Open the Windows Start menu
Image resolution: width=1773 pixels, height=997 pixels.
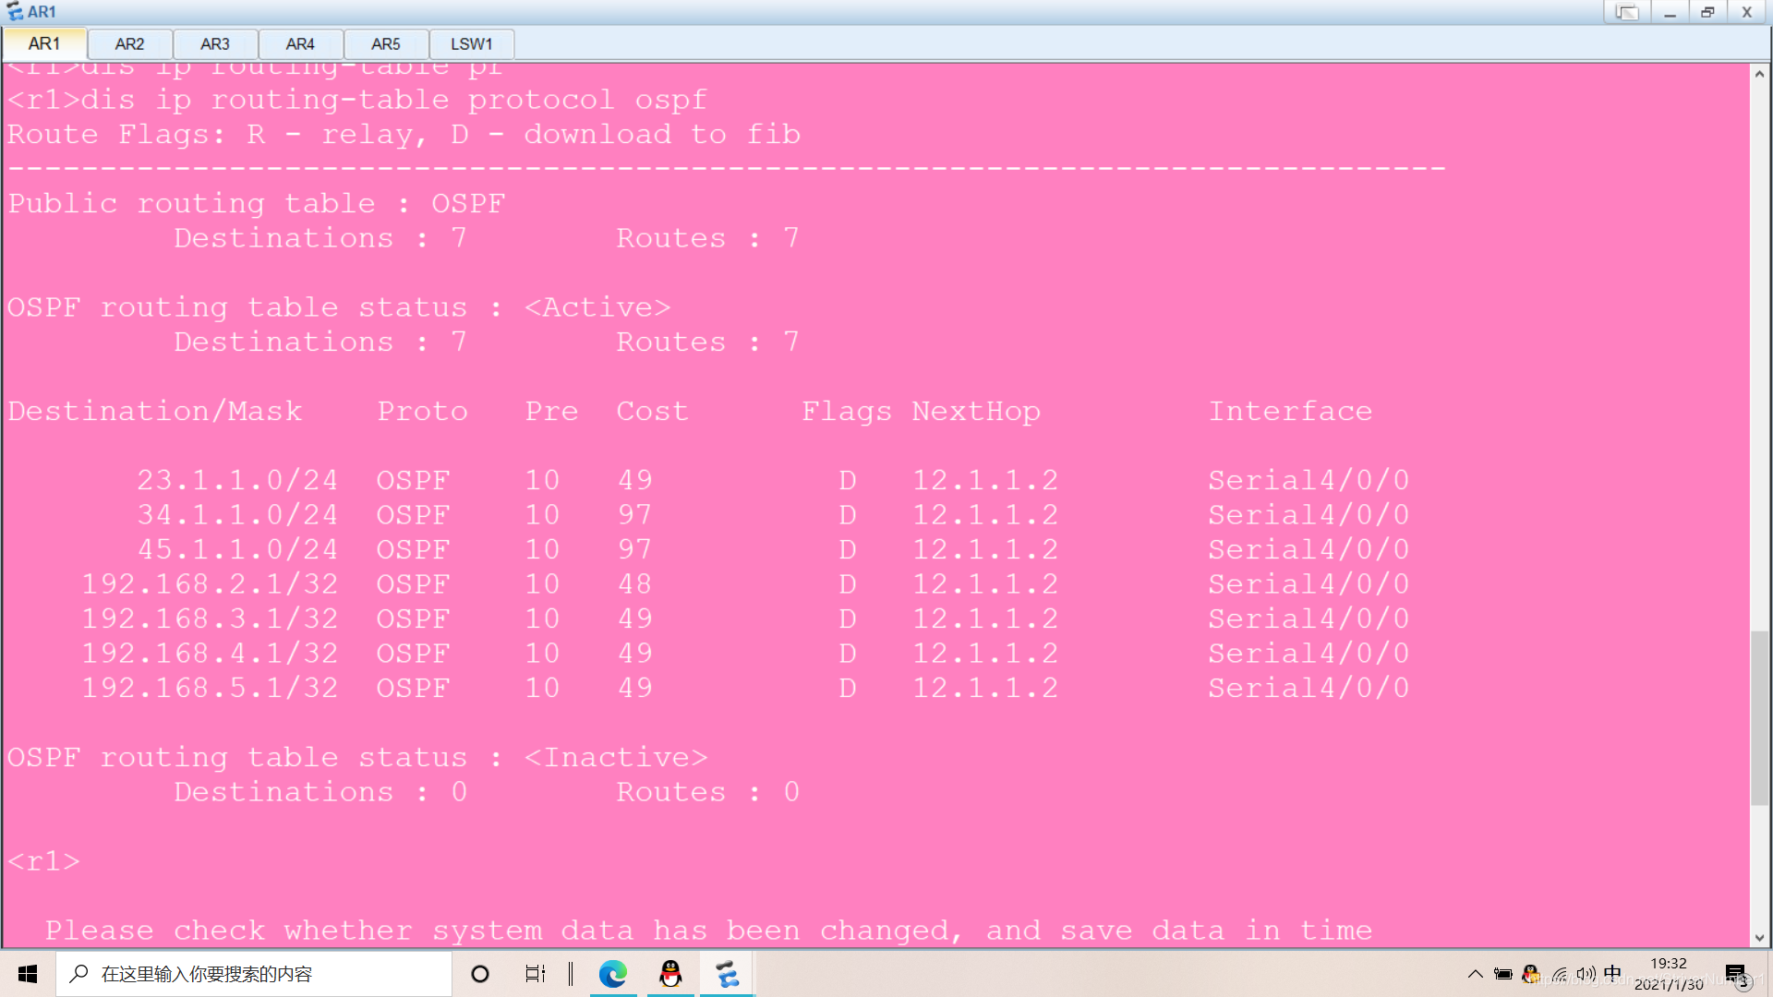click(x=28, y=974)
